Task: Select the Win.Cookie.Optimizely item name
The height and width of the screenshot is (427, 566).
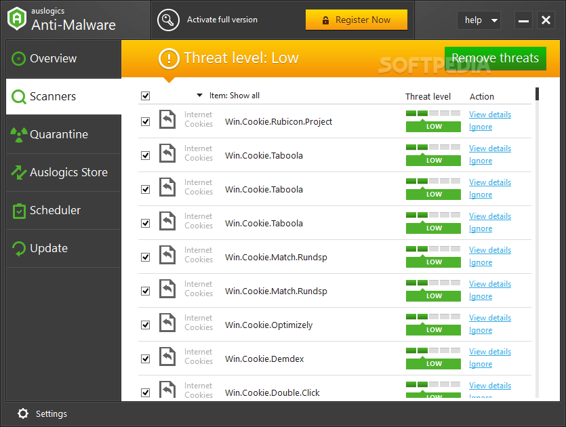Action: (268, 325)
